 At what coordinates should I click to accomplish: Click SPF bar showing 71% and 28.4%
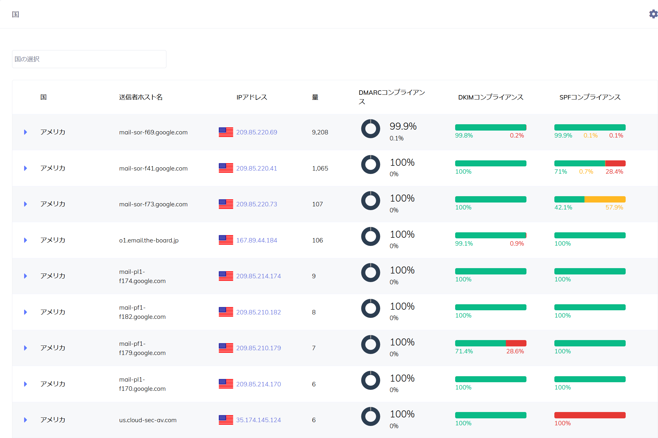pos(590,163)
